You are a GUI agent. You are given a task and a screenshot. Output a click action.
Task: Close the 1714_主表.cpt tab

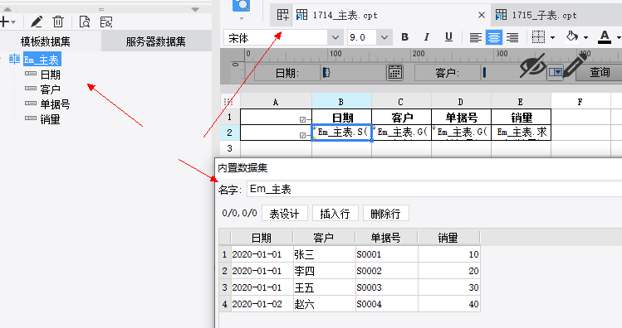click(482, 15)
